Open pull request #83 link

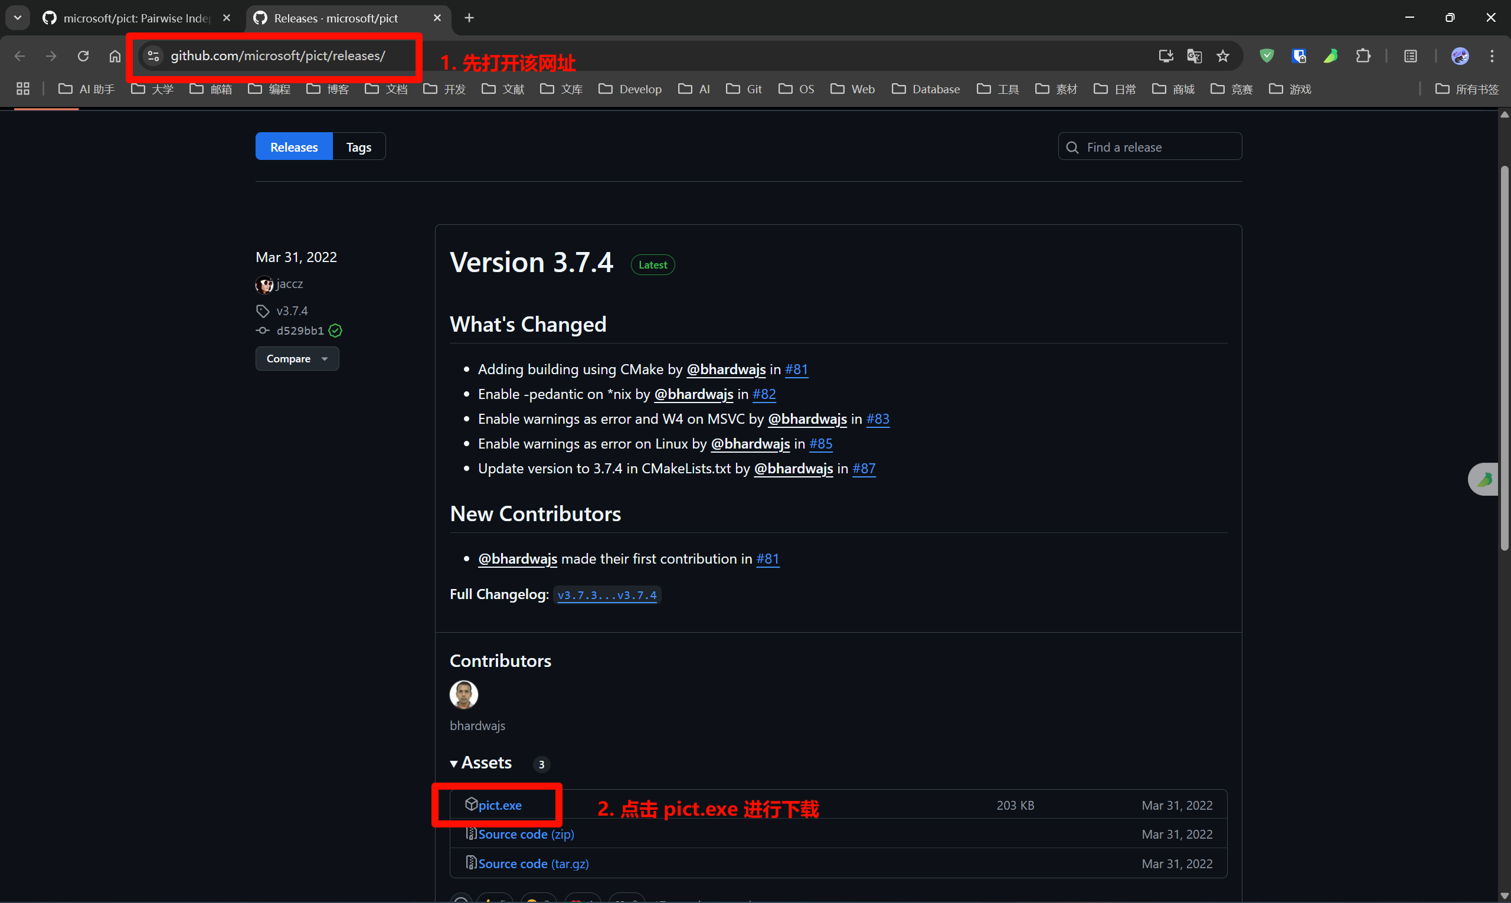[x=877, y=418]
